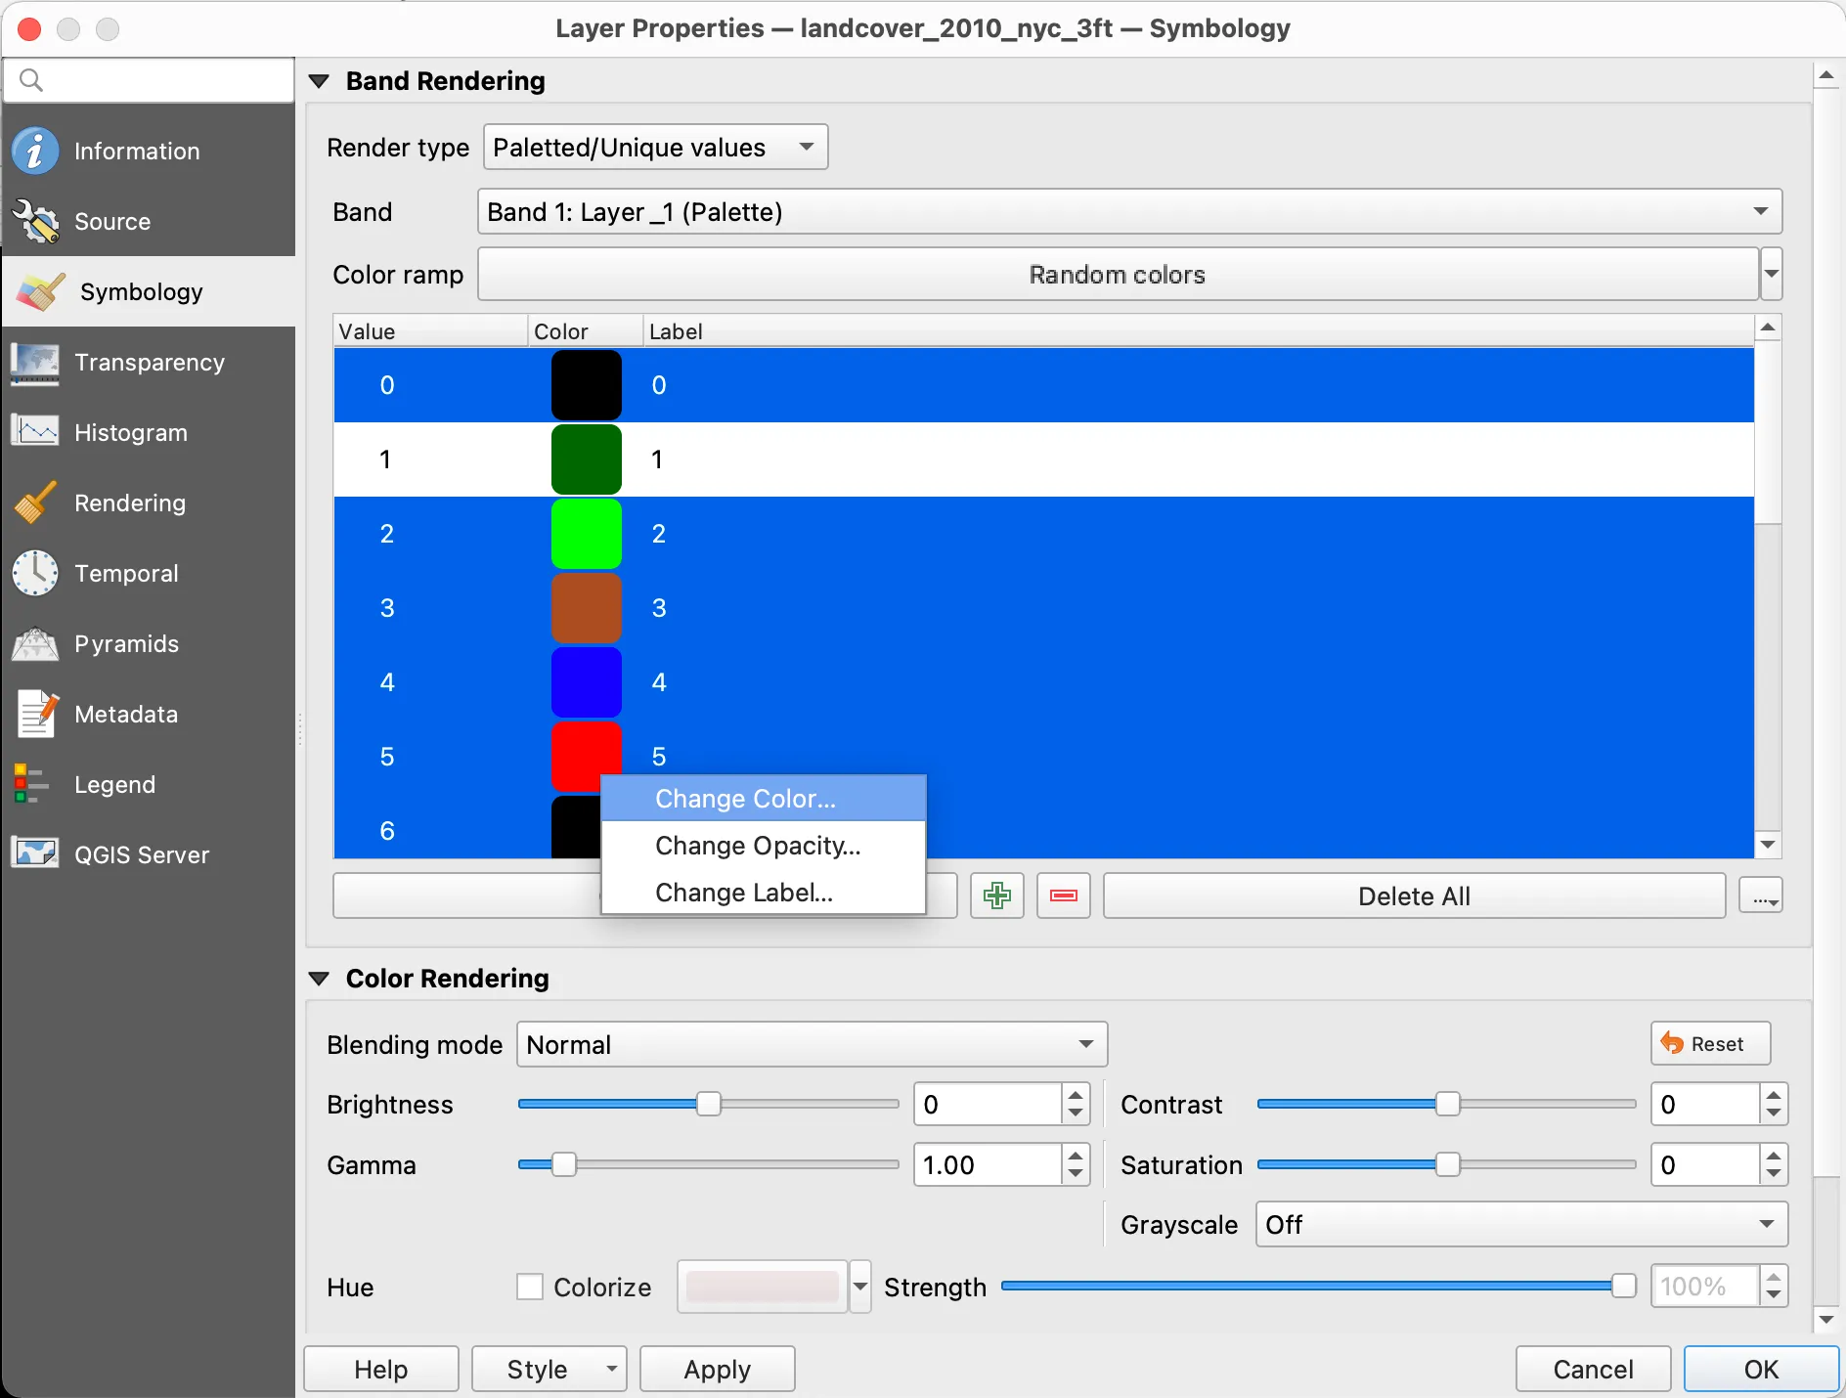Click the red minus remove-value icon

click(1063, 896)
